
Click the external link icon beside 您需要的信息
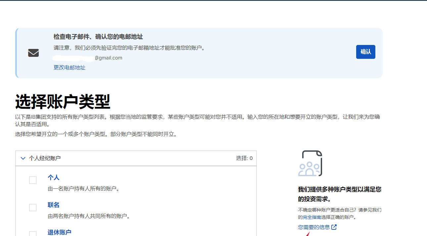pyautogui.click(x=334, y=227)
